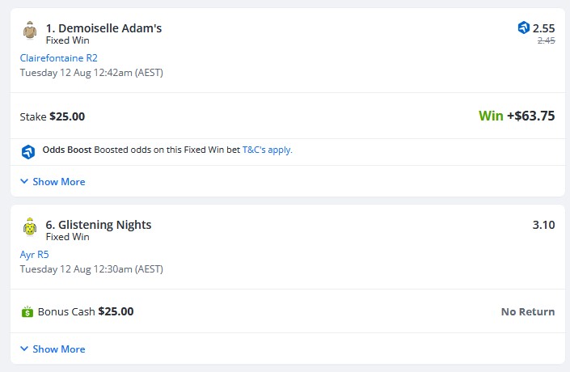
Task: Click the Glistening Nights yellow silks icon
Action: (x=30, y=227)
